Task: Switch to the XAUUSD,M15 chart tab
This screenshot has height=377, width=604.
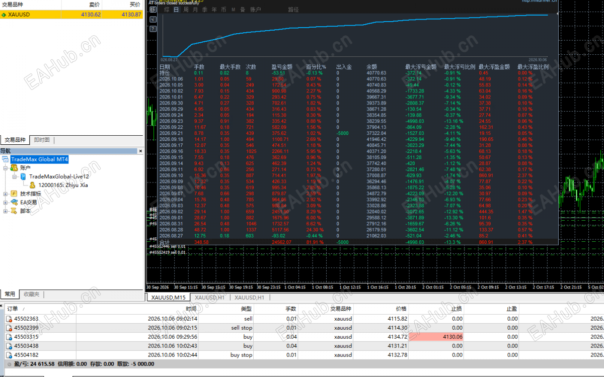Action: coord(169,298)
